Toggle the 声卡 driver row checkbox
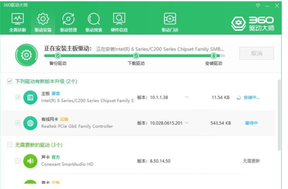Viewport: 288px width, 189px height. coord(18,161)
